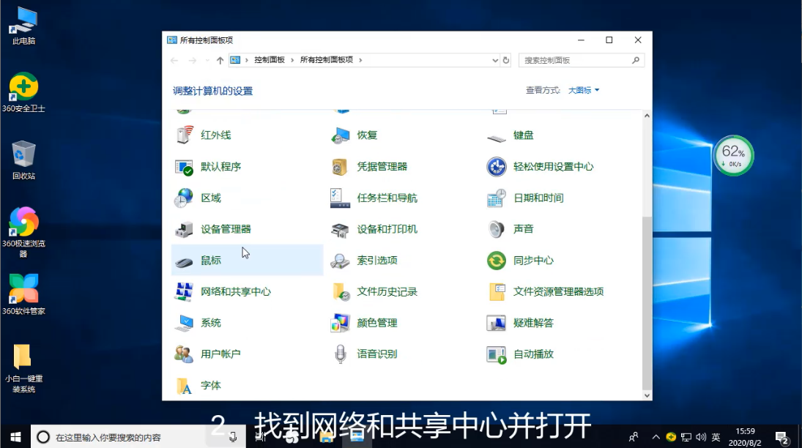Click refresh button beside address bar
Screen dimensions: 802x448
pos(506,60)
